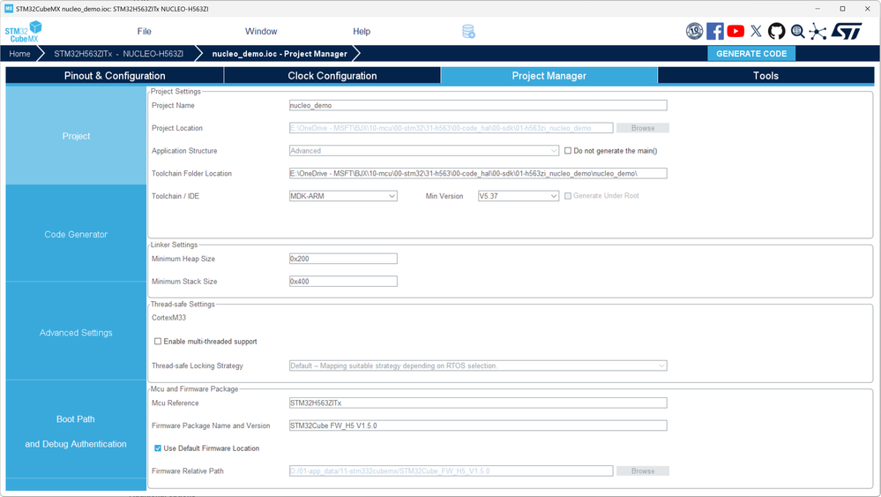Open Boot Path and Debug Authentication section

[76, 431]
